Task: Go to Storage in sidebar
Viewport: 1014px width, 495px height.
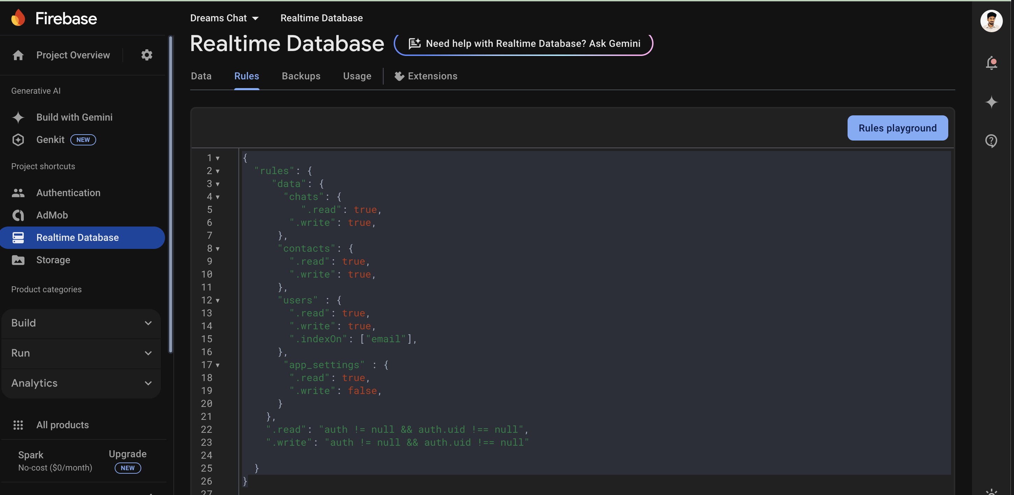Action: click(x=53, y=260)
